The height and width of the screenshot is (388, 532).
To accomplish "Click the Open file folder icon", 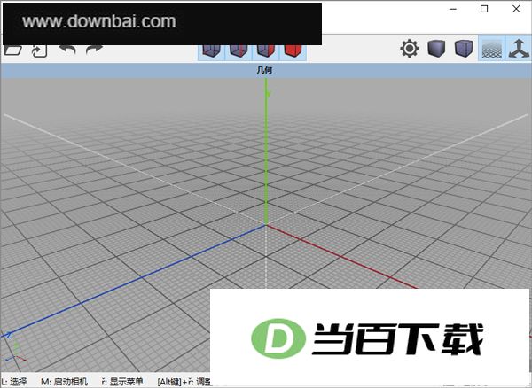I will click(x=13, y=50).
